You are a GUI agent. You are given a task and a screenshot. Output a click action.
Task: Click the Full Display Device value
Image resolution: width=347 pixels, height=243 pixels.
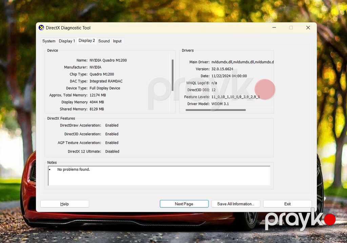click(105, 88)
